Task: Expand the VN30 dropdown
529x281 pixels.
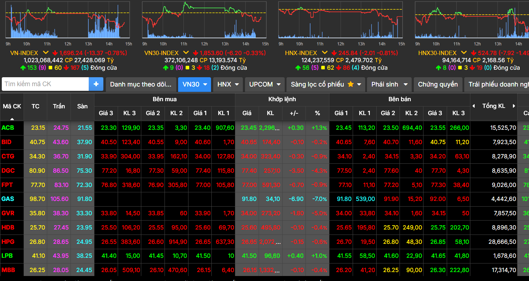Action: [x=195, y=84]
